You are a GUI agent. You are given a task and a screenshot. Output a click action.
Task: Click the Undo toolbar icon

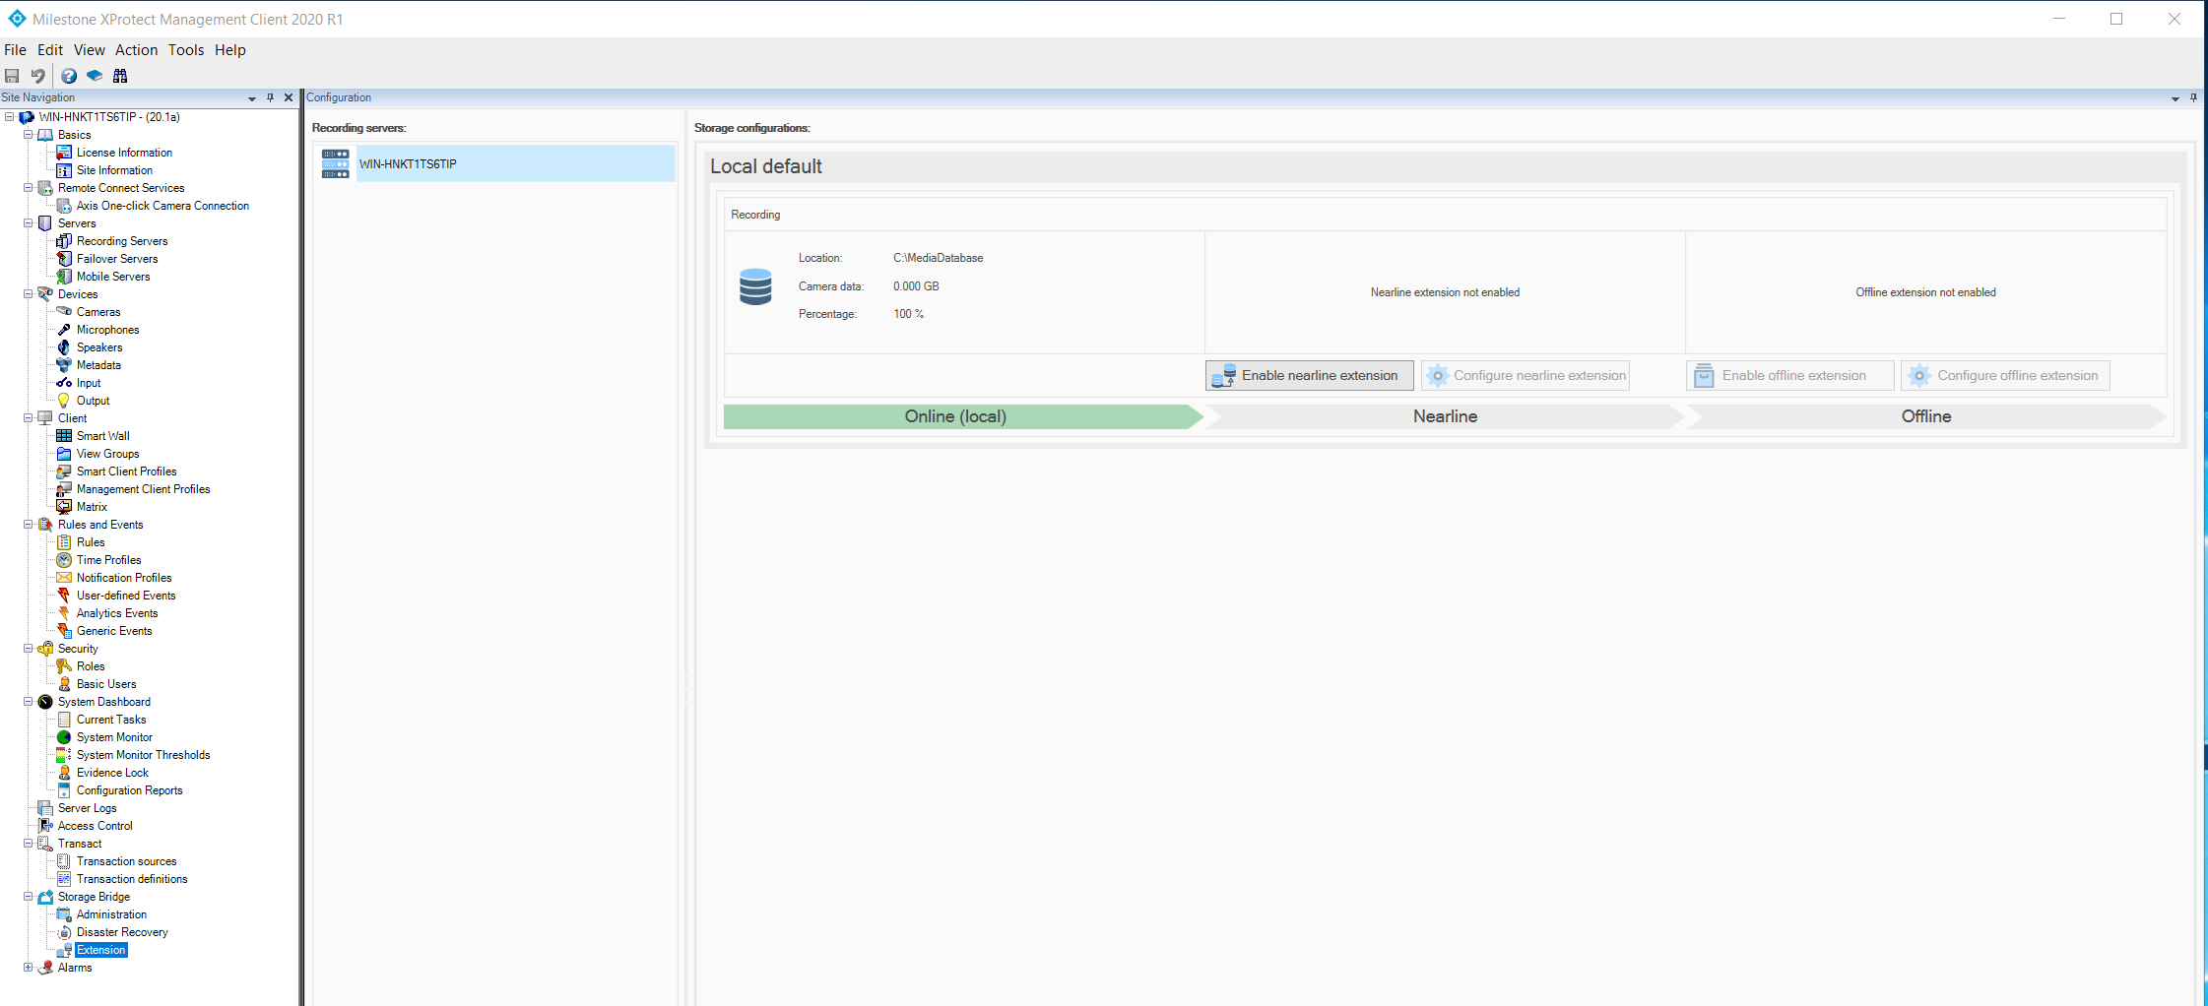pyautogui.click(x=38, y=76)
